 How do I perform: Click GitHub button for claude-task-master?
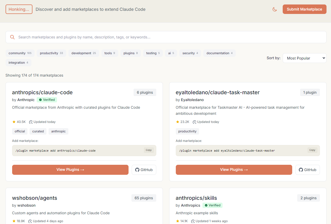[308, 170]
